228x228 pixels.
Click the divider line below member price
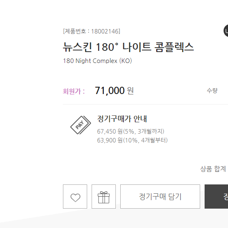pyautogui.click(x=145, y=104)
